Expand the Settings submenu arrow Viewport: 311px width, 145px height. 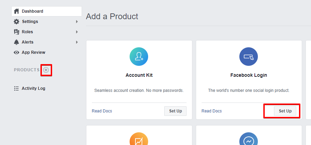pos(77,21)
